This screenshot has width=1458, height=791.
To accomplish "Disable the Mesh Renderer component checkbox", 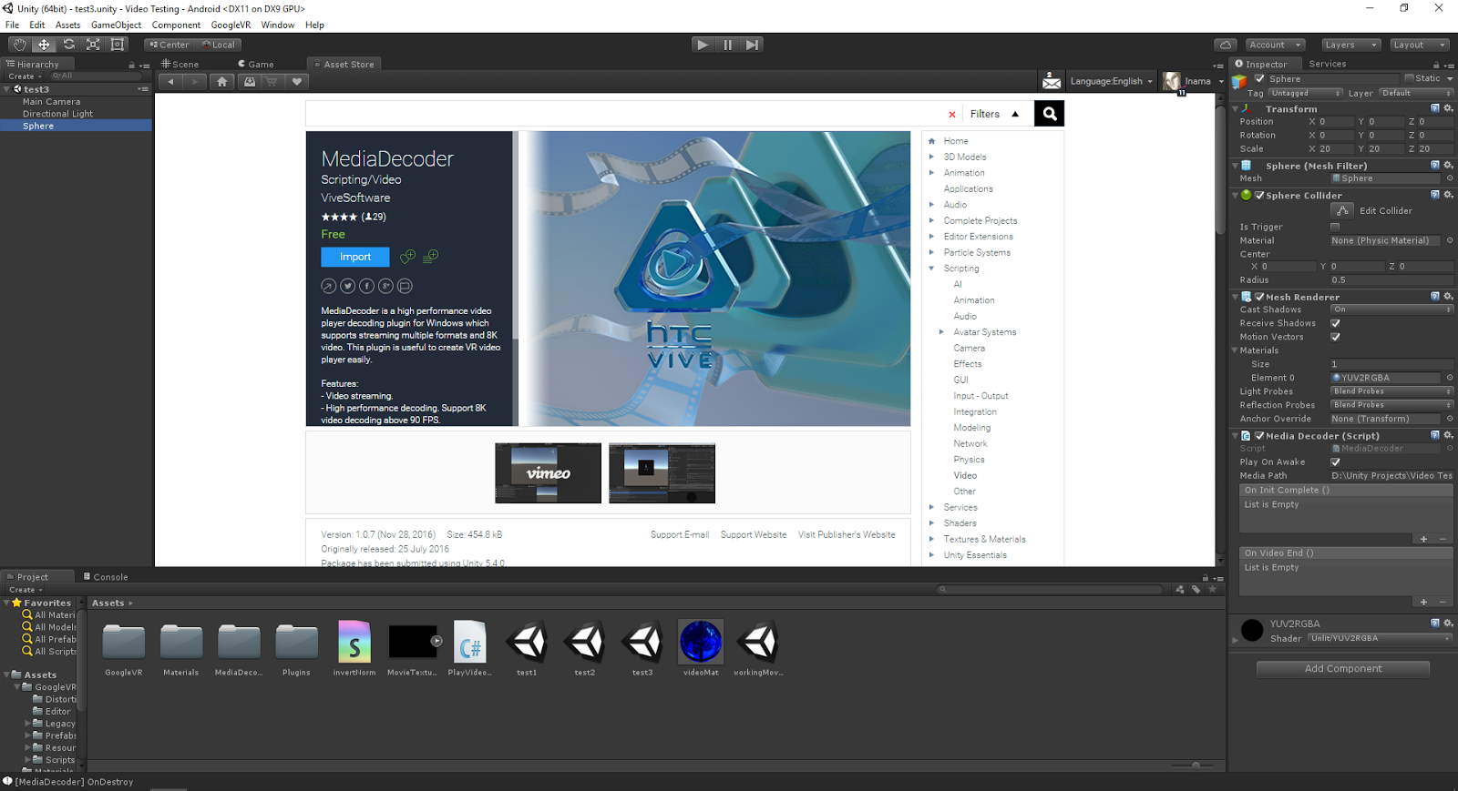I will [x=1259, y=297].
